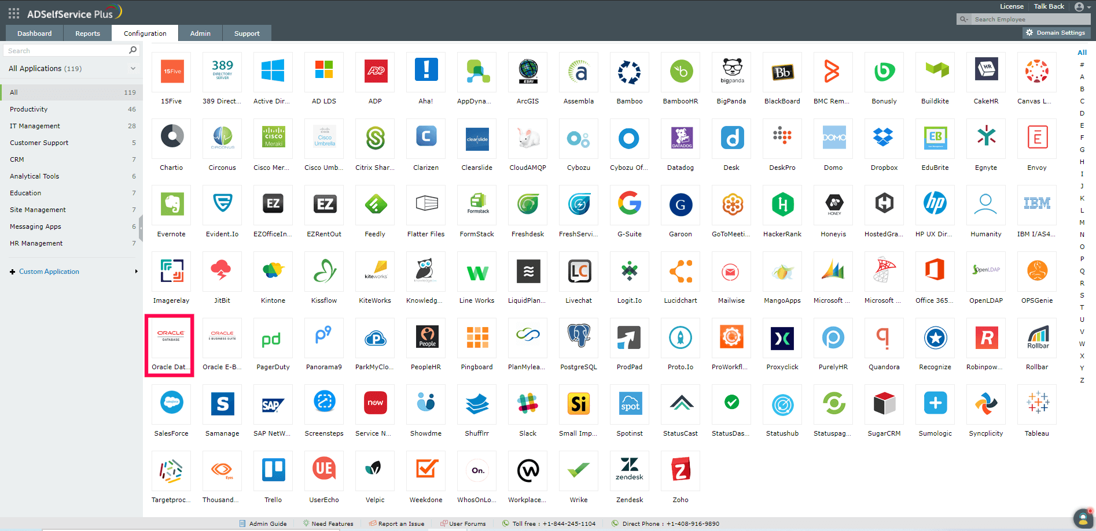Select the PostgreSQL app icon
The width and height of the screenshot is (1096, 531).
coord(579,337)
